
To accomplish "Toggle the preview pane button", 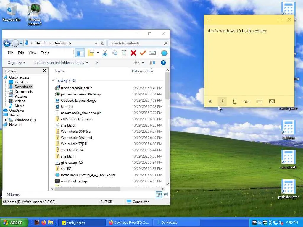I will coord(152,63).
